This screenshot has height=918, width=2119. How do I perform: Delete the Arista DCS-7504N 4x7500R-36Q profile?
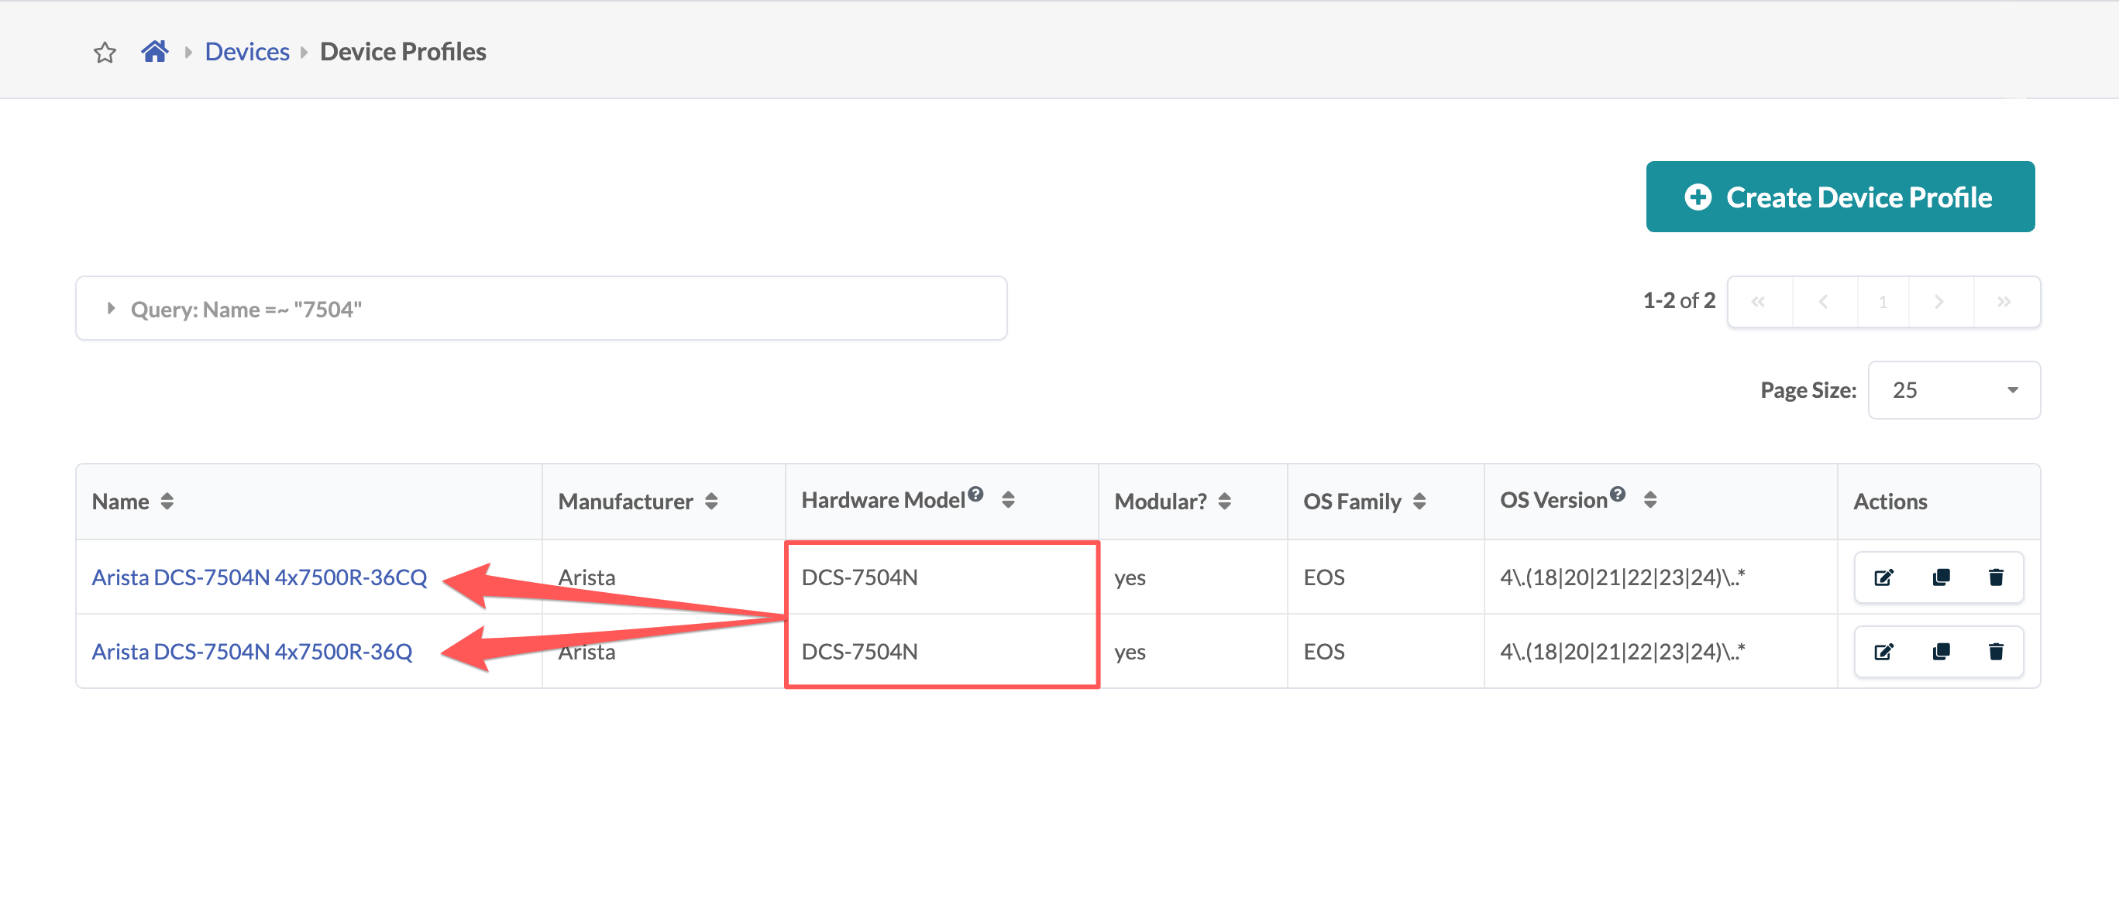tap(1996, 652)
